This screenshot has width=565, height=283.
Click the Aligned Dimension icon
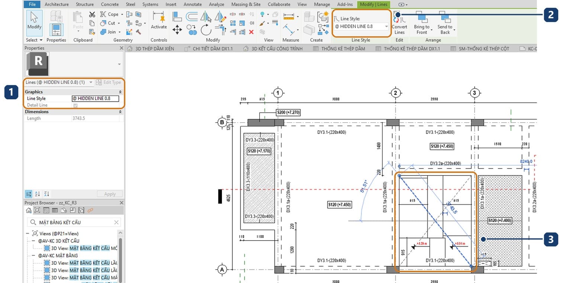click(289, 29)
